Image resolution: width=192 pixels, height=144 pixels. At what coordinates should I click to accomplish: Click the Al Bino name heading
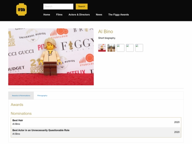click(x=106, y=32)
